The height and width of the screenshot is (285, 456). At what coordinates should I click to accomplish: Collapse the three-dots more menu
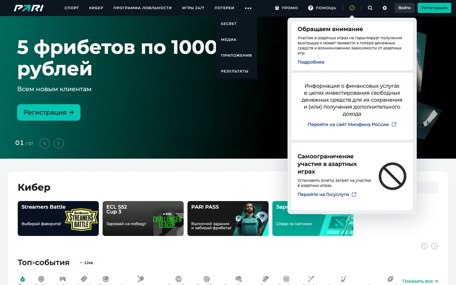[248, 8]
